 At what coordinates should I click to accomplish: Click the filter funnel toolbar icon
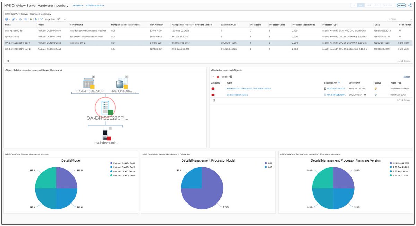(x=42, y=19)
